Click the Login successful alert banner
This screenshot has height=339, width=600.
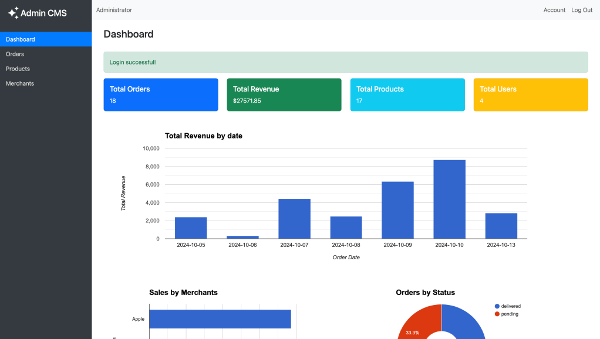[x=346, y=62]
